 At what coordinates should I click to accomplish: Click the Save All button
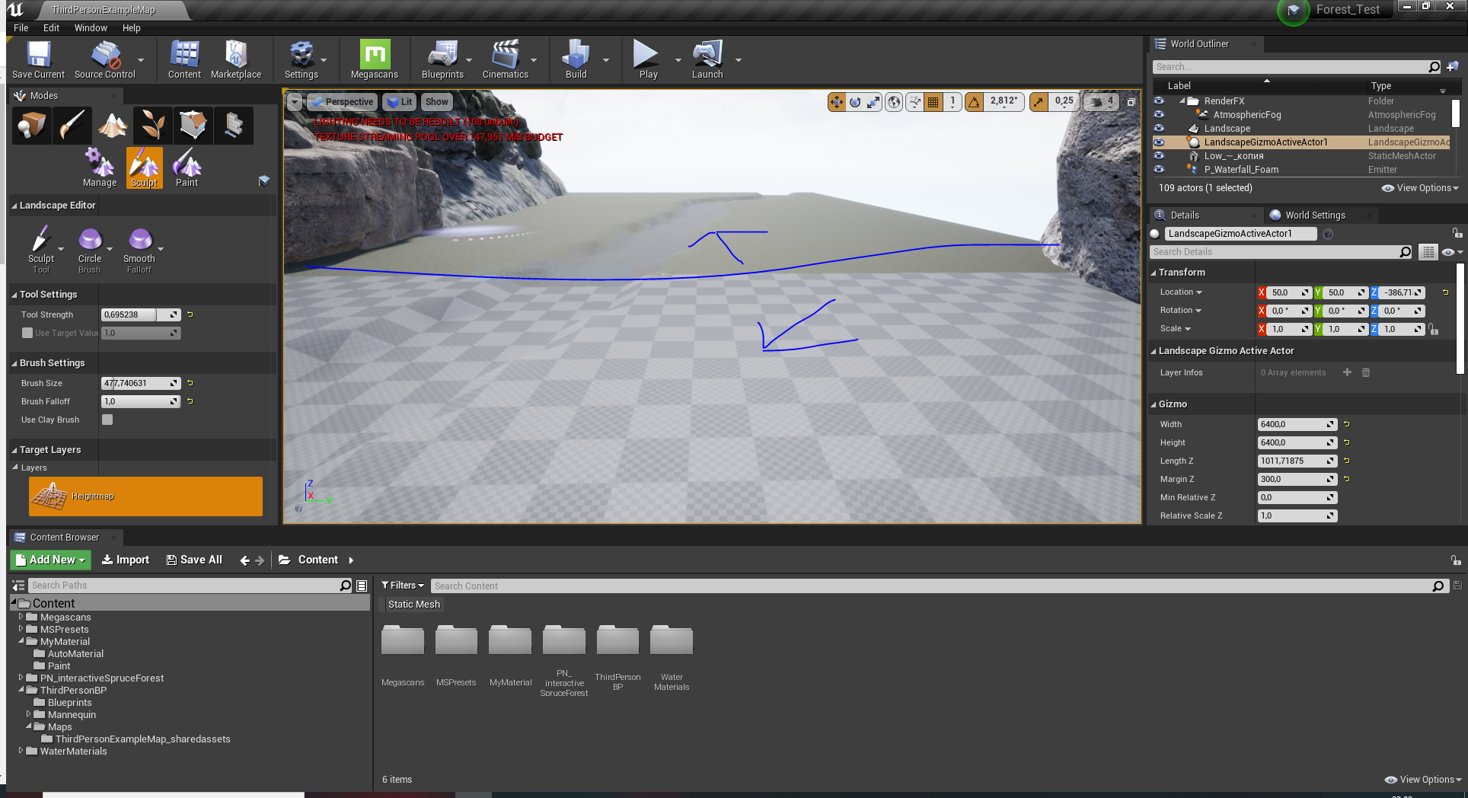tap(194, 560)
